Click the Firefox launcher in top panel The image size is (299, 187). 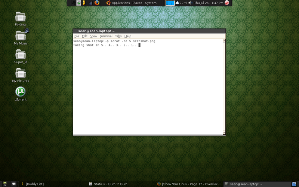[97, 3]
